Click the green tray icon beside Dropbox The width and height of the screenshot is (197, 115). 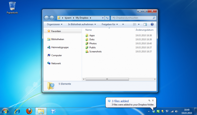tap(158, 111)
